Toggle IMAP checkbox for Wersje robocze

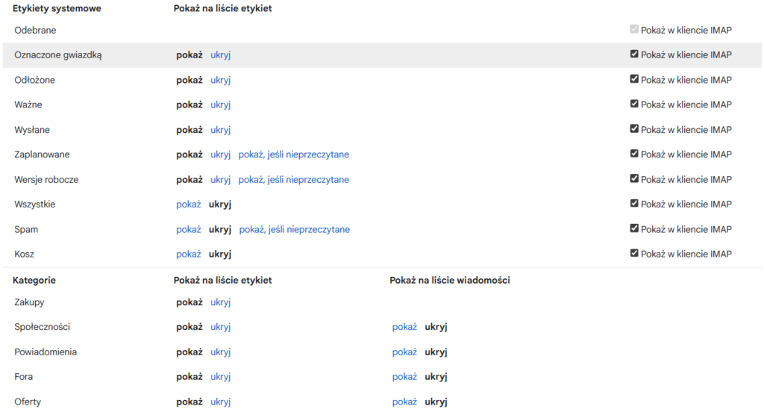coord(634,178)
